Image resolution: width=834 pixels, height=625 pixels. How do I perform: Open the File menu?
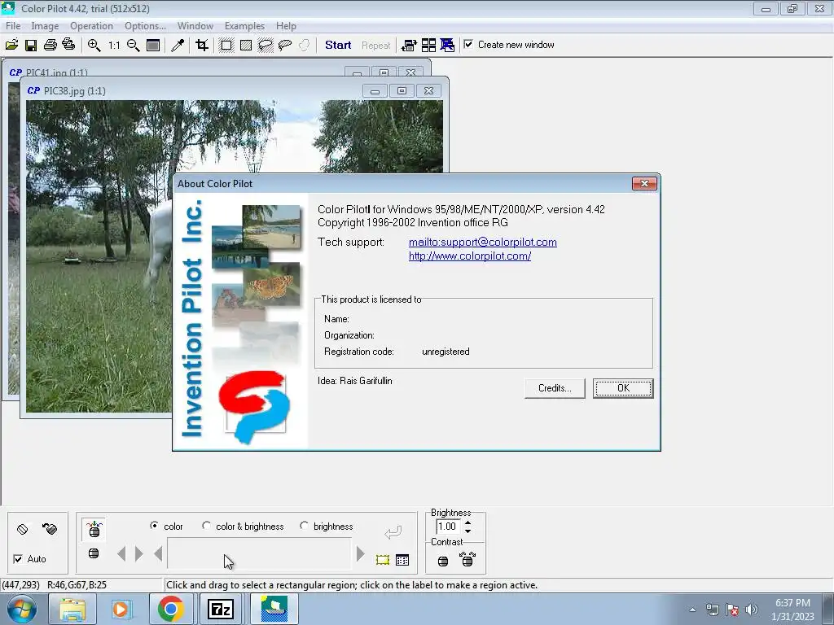(x=13, y=25)
